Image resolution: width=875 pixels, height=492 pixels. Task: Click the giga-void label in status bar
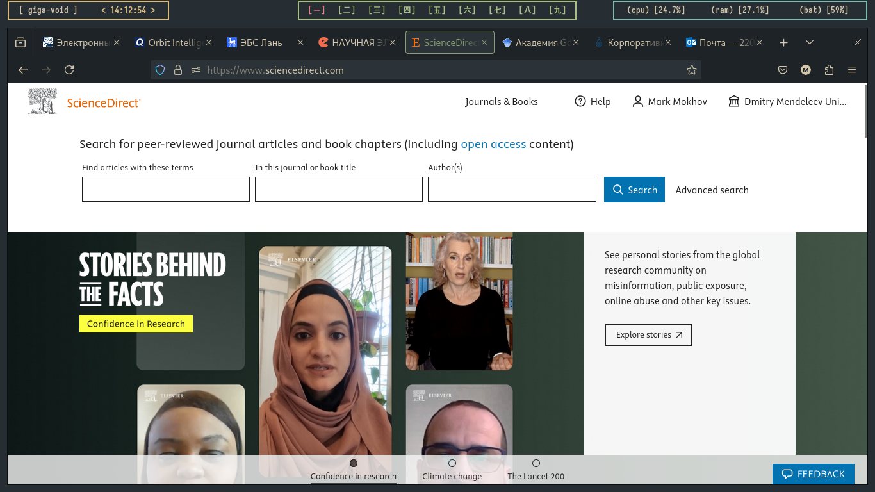(x=48, y=10)
